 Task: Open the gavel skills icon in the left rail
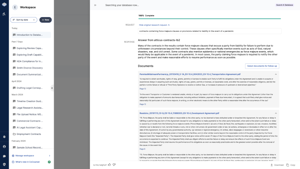point(4,14)
